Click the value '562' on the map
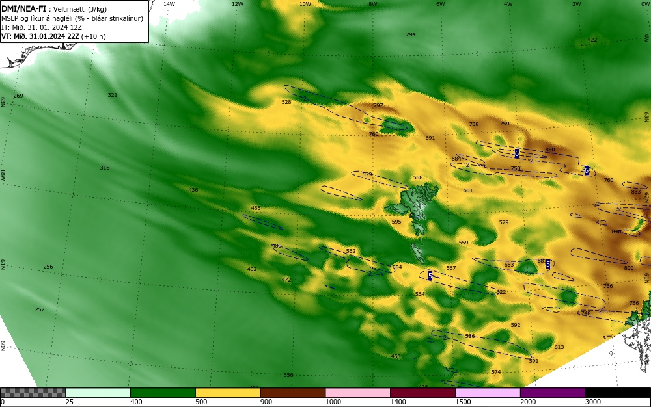651x407 pixels. (x=351, y=251)
